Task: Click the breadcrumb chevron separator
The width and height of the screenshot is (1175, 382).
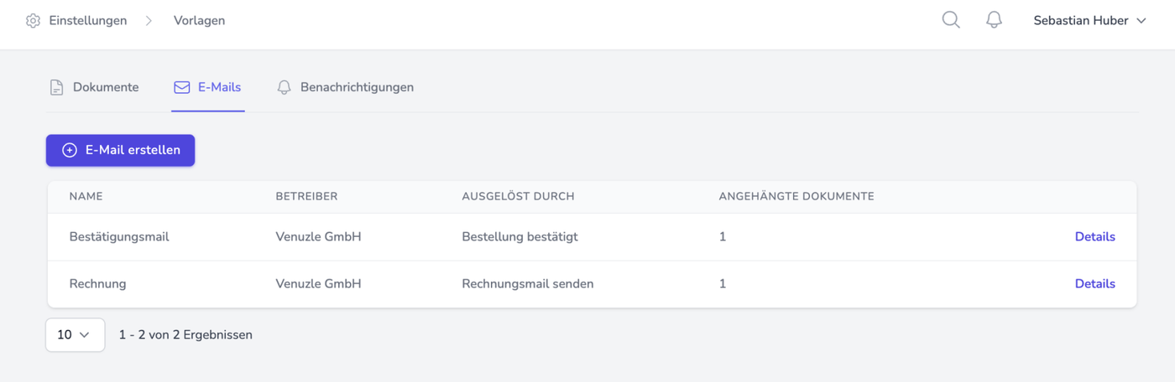Action: click(x=149, y=21)
